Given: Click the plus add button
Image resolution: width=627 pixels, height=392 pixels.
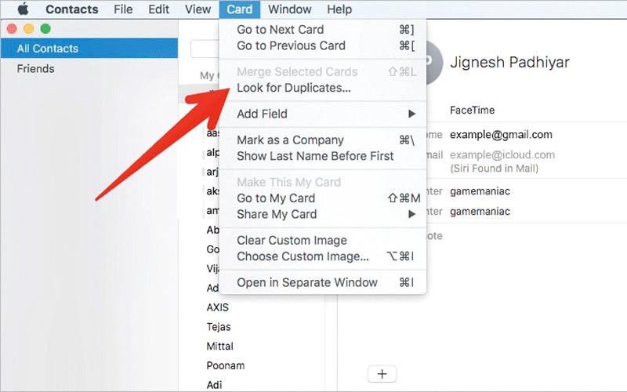Looking at the screenshot, I should point(382,374).
